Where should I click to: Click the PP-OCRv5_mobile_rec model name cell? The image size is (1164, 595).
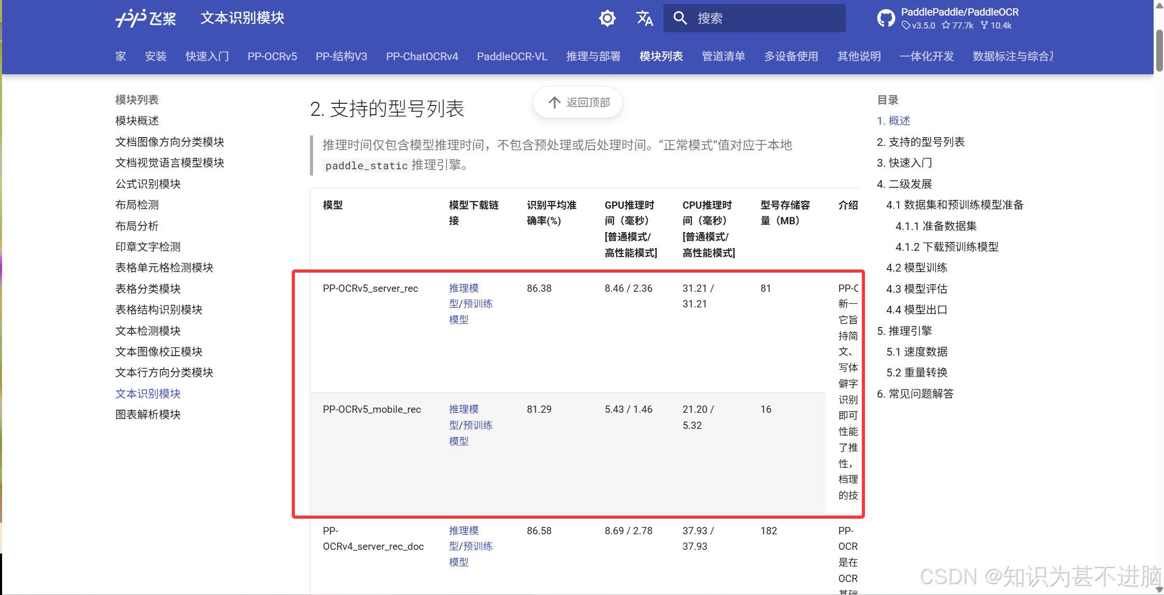[372, 409]
